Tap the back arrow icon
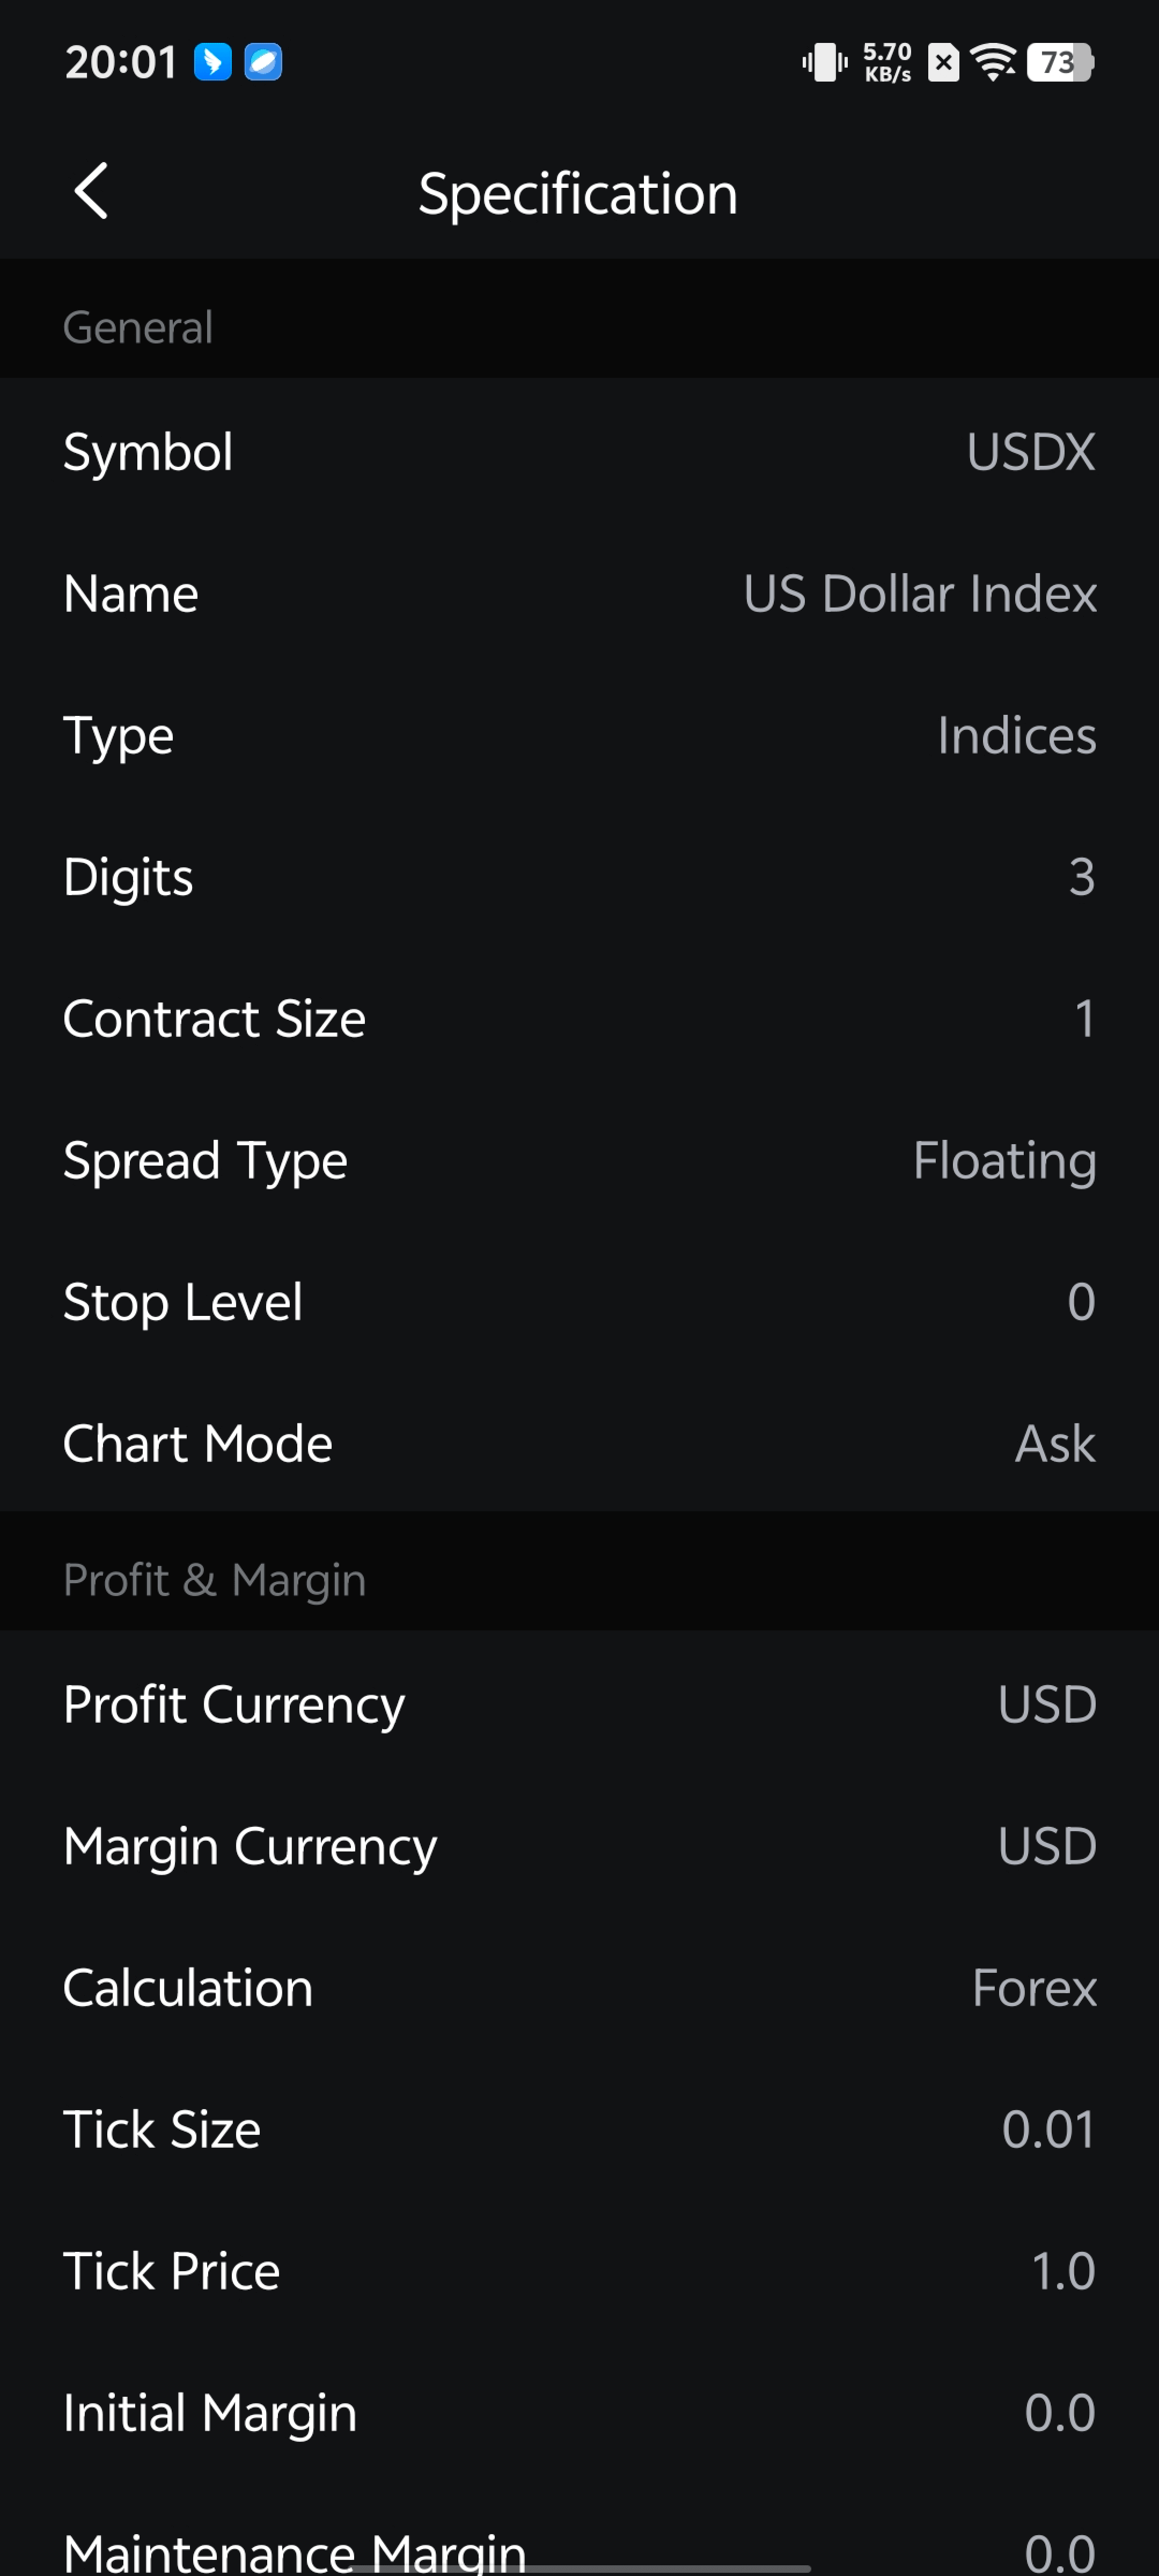Screen dimensions: 1159x2576 click(x=91, y=191)
